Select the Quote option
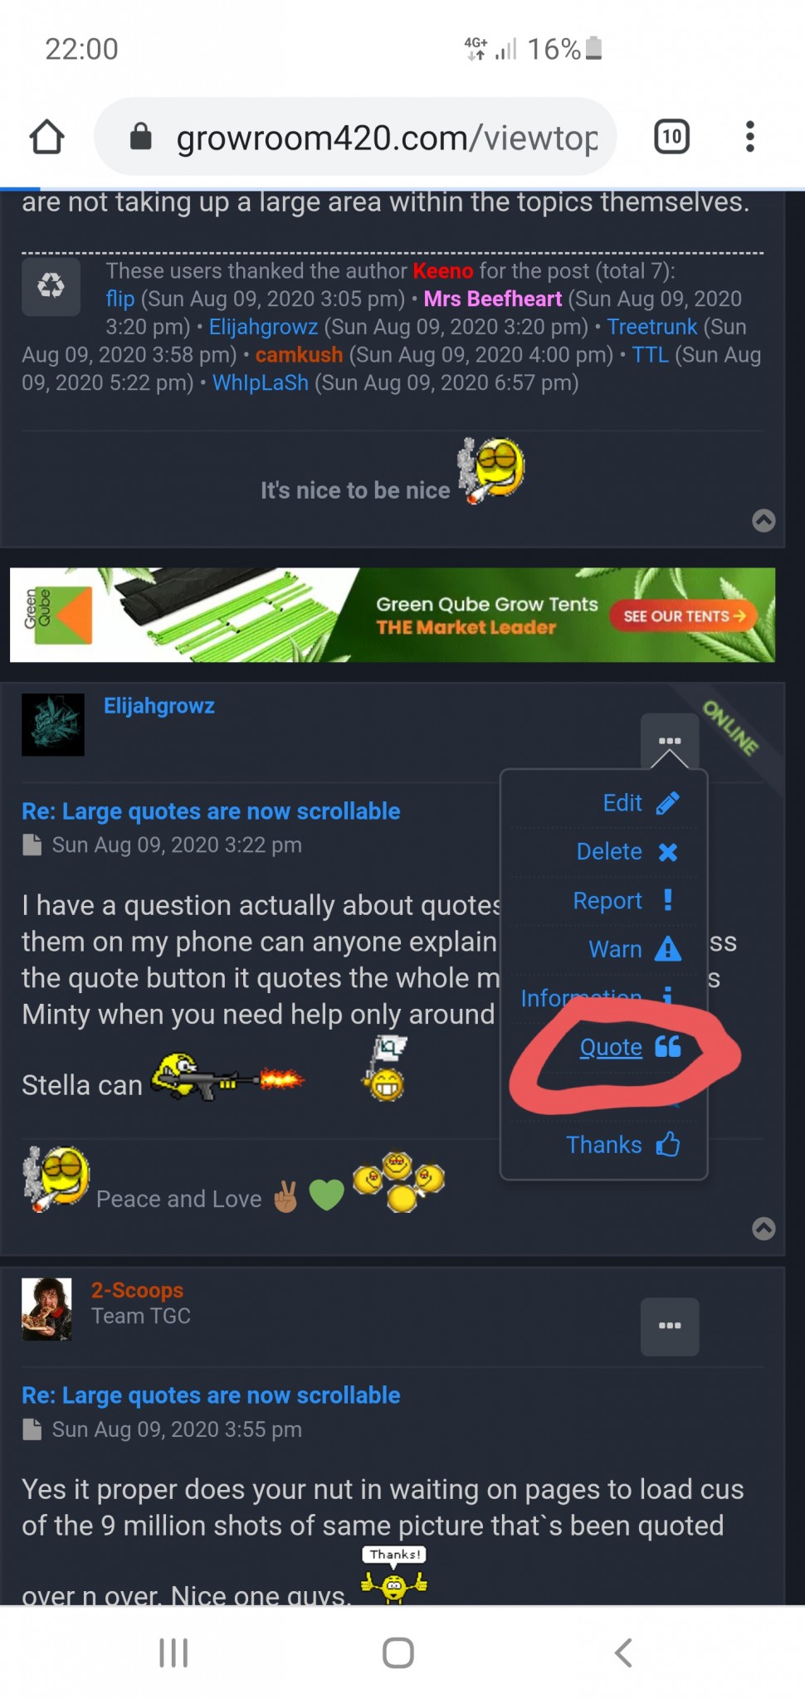This screenshot has width=805, height=1699. 630,1047
